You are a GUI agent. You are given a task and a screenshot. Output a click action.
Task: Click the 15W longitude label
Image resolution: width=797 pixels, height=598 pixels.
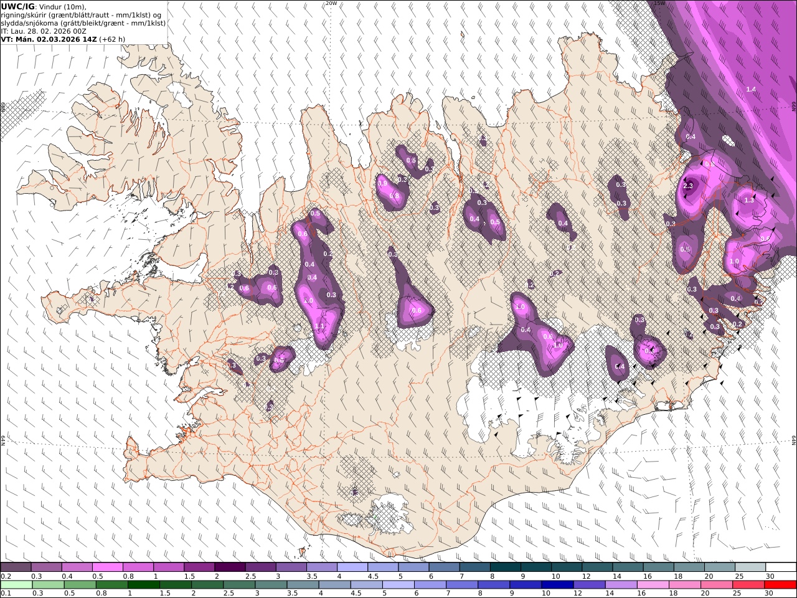[659, 3]
